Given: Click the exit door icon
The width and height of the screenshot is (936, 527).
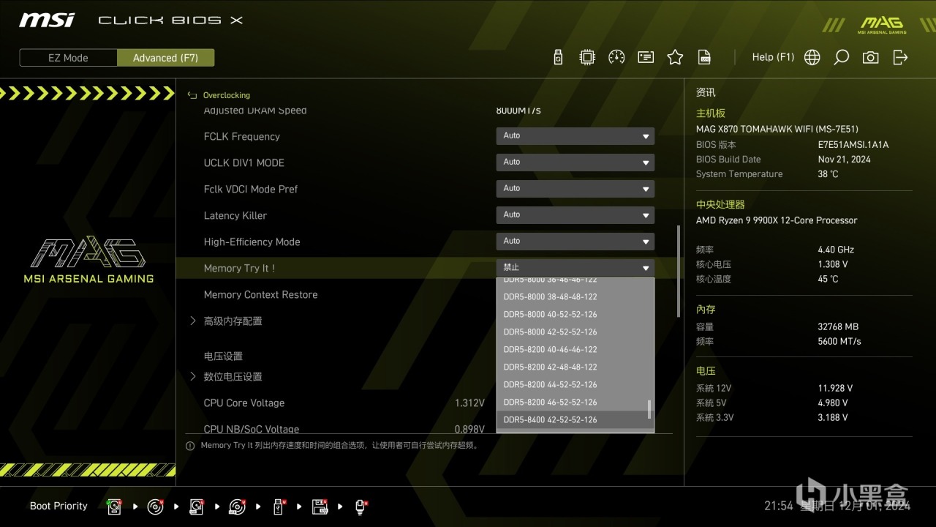Looking at the screenshot, I should pyautogui.click(x=900, y=57).
